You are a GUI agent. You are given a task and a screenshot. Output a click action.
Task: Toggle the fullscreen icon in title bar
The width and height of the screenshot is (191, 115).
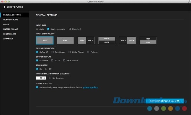pos(189,2)
